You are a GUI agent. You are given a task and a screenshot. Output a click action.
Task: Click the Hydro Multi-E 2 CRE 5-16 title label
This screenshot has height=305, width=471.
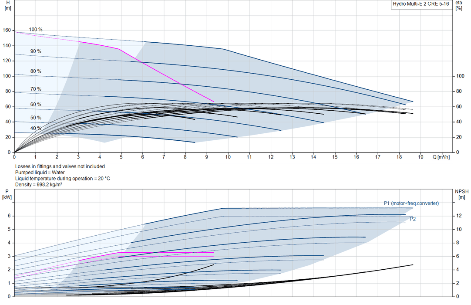[421, 4]
